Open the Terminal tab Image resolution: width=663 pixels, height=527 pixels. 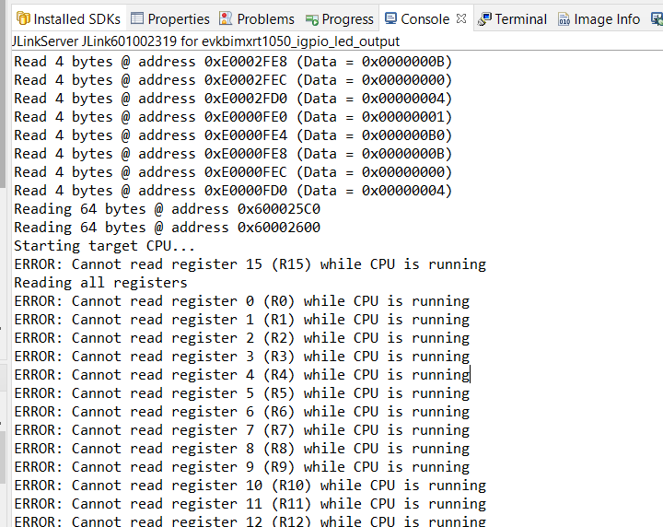point(520,18)
